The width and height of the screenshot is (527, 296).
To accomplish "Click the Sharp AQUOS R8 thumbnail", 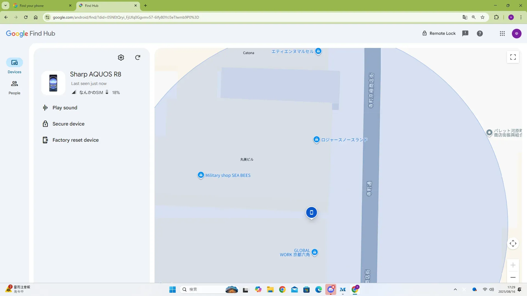I will pos(53,83).
